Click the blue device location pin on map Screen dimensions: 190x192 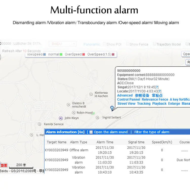pos(112,108)
